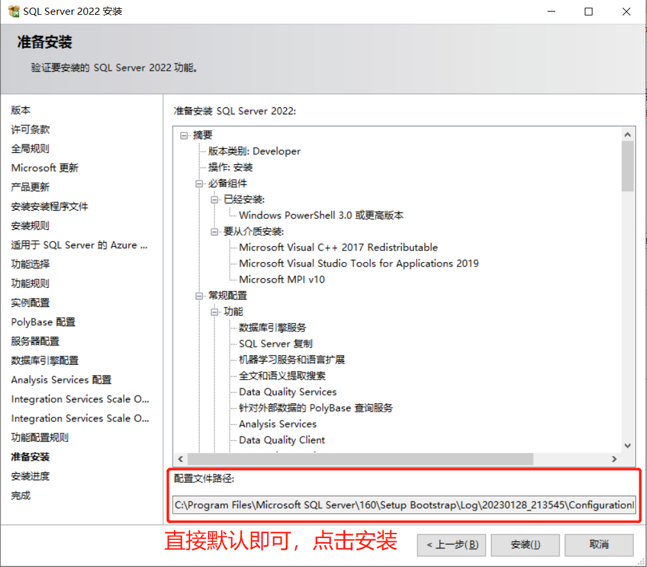Click the vertical scrollbar thumb
The image size is (647, 567).
click(628, 166)
